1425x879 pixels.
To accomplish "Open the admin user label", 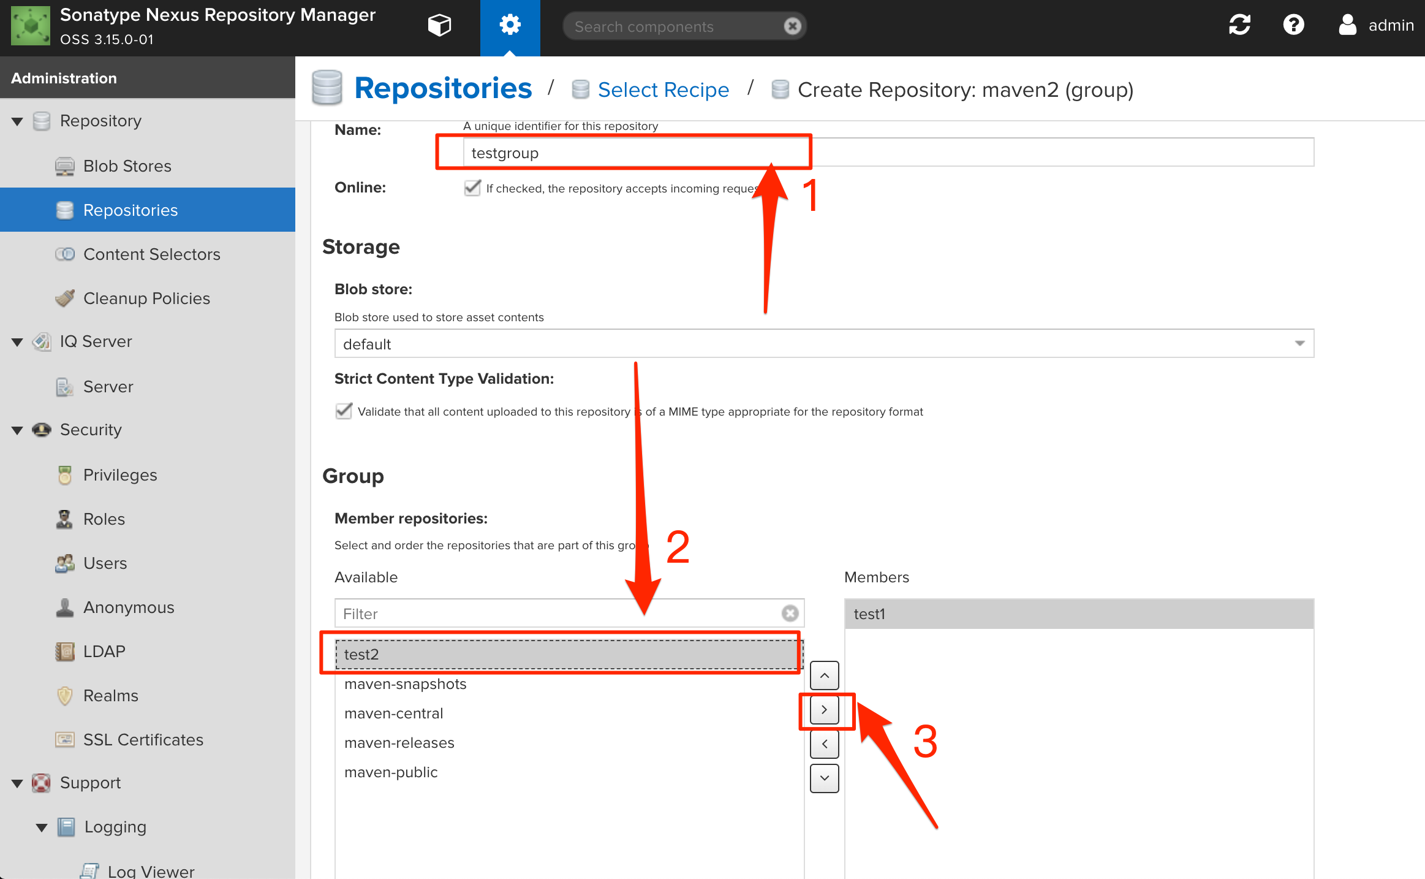I will pos(1391,25).
